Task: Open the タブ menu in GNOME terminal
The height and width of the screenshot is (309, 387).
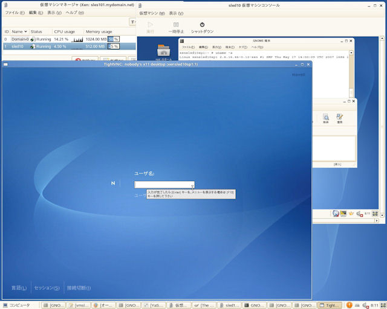Action: click(243, 47)
